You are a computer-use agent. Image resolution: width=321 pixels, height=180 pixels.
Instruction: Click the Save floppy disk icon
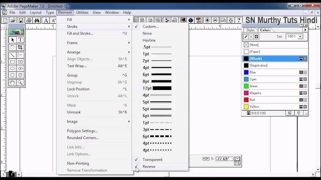[21, 20]
